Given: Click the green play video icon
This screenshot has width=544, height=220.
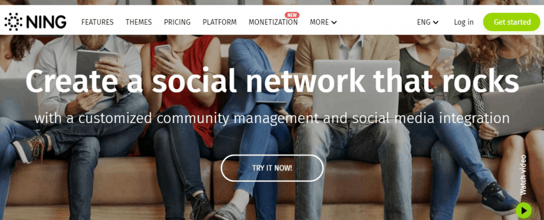Looking at the screenshot, I should click(523, 210).
